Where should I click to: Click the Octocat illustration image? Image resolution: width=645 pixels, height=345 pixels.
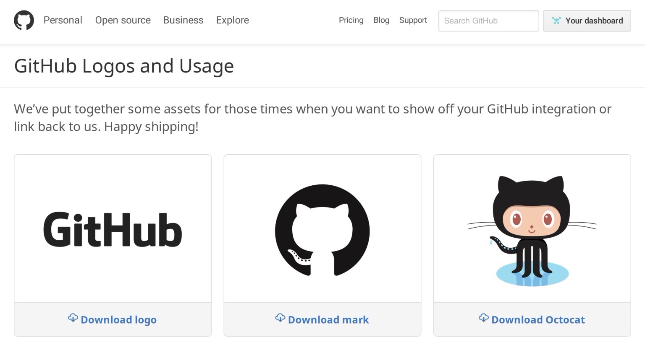(x=532, y=231)
